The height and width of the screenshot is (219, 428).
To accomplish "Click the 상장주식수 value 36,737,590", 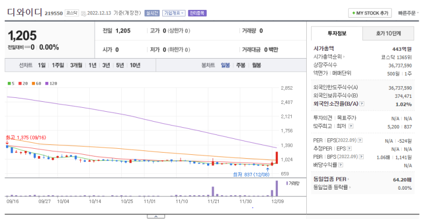I will tap(400, 65).
